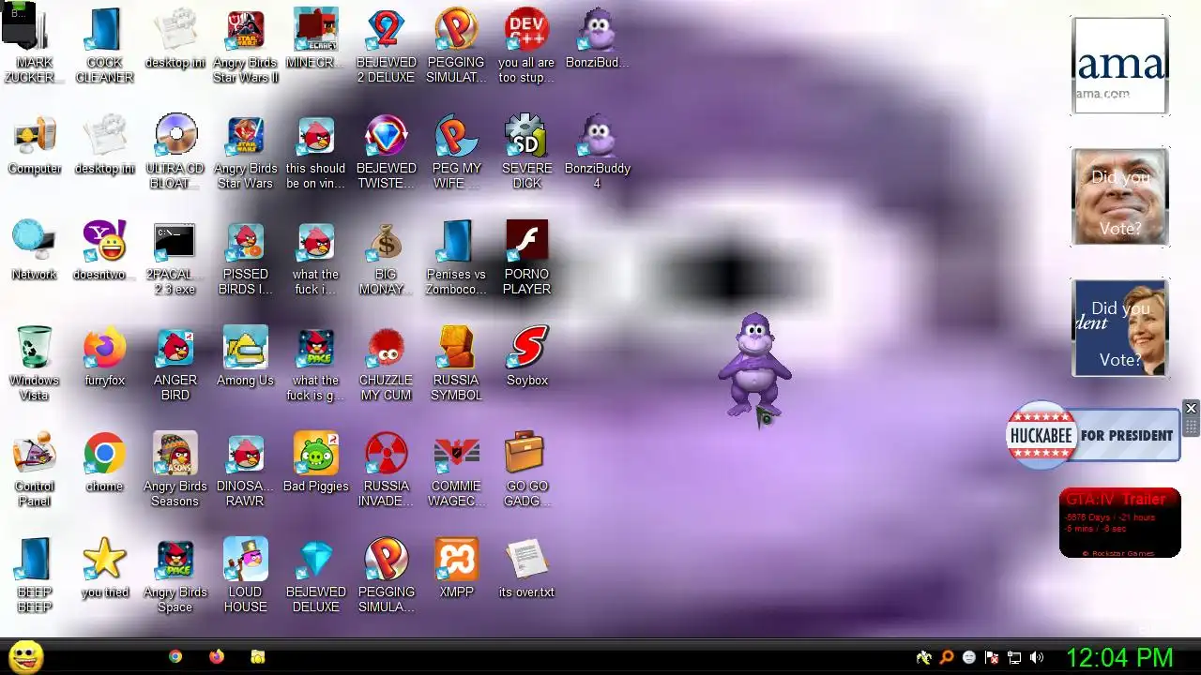
Task: Launch Angry Birds Star Wars II shortcut
Action: coord(245,44)
